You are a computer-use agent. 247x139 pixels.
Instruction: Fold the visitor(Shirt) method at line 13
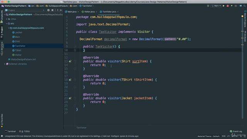coord(75,61)
